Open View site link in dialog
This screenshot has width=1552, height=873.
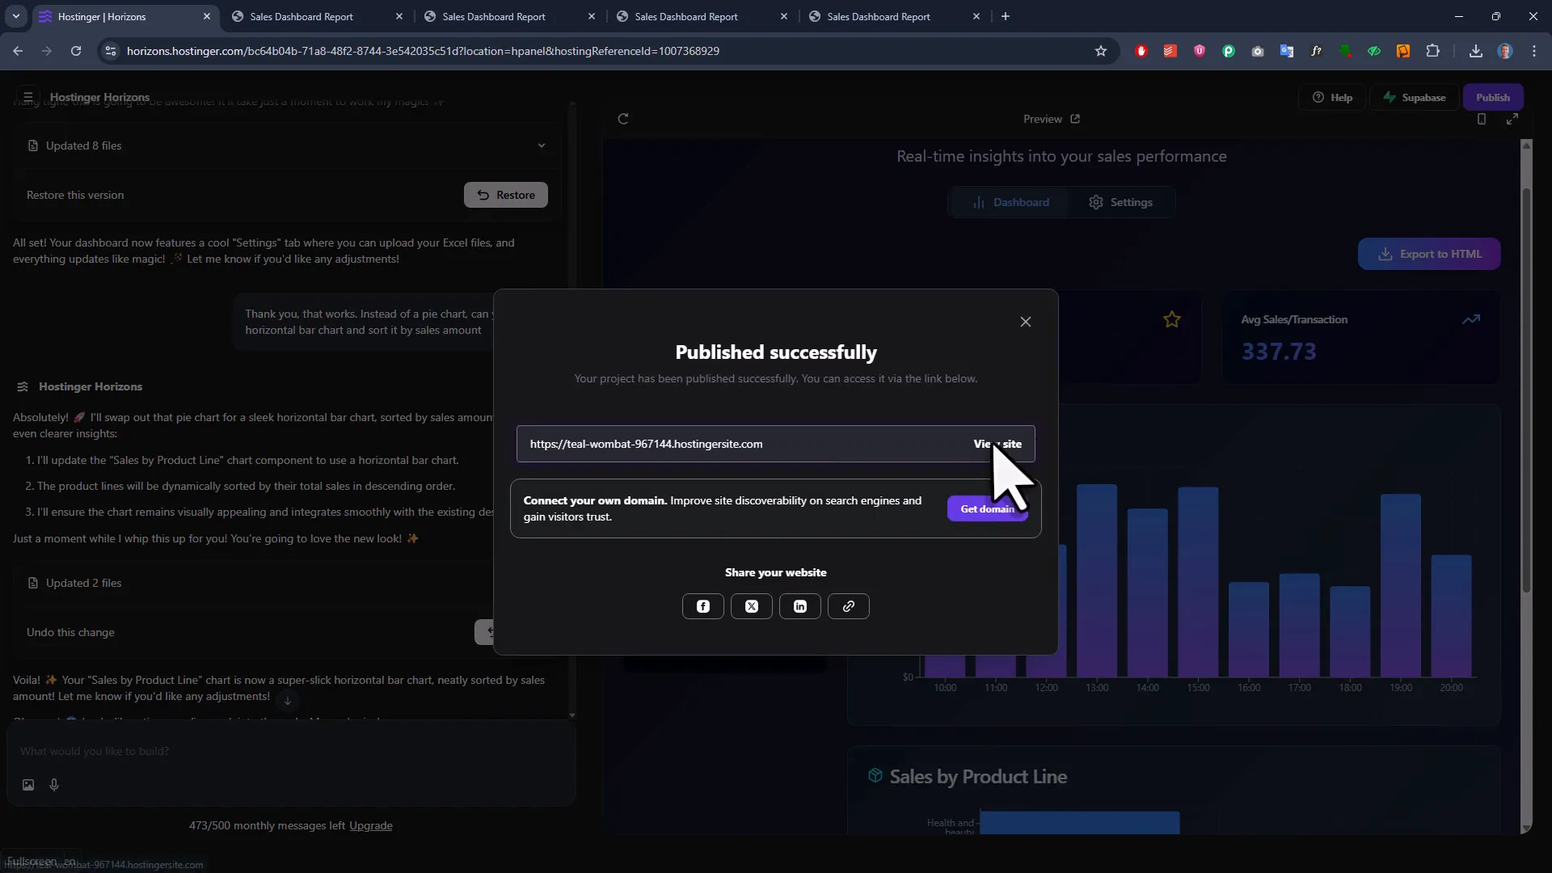click(997, 444)
